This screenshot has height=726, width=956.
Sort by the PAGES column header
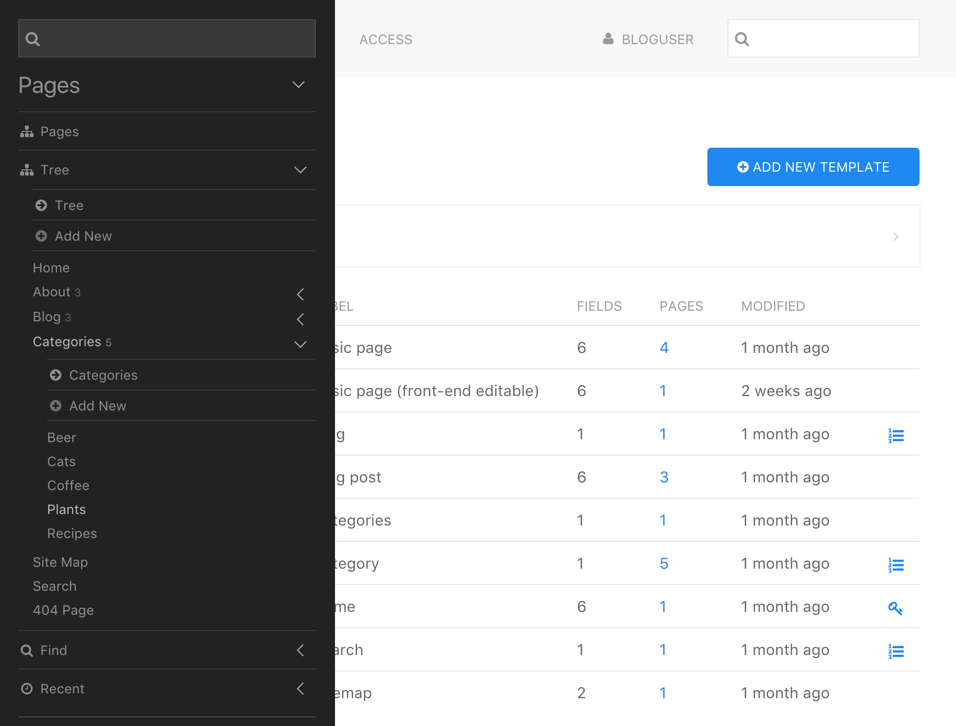pos(681,306)
